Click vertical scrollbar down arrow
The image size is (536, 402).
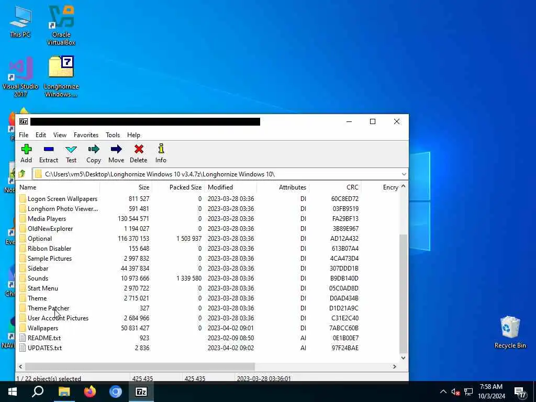(404, 358)
